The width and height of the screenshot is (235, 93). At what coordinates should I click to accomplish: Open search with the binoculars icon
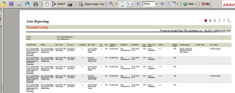pyautogui.click(x=36, y=4)
